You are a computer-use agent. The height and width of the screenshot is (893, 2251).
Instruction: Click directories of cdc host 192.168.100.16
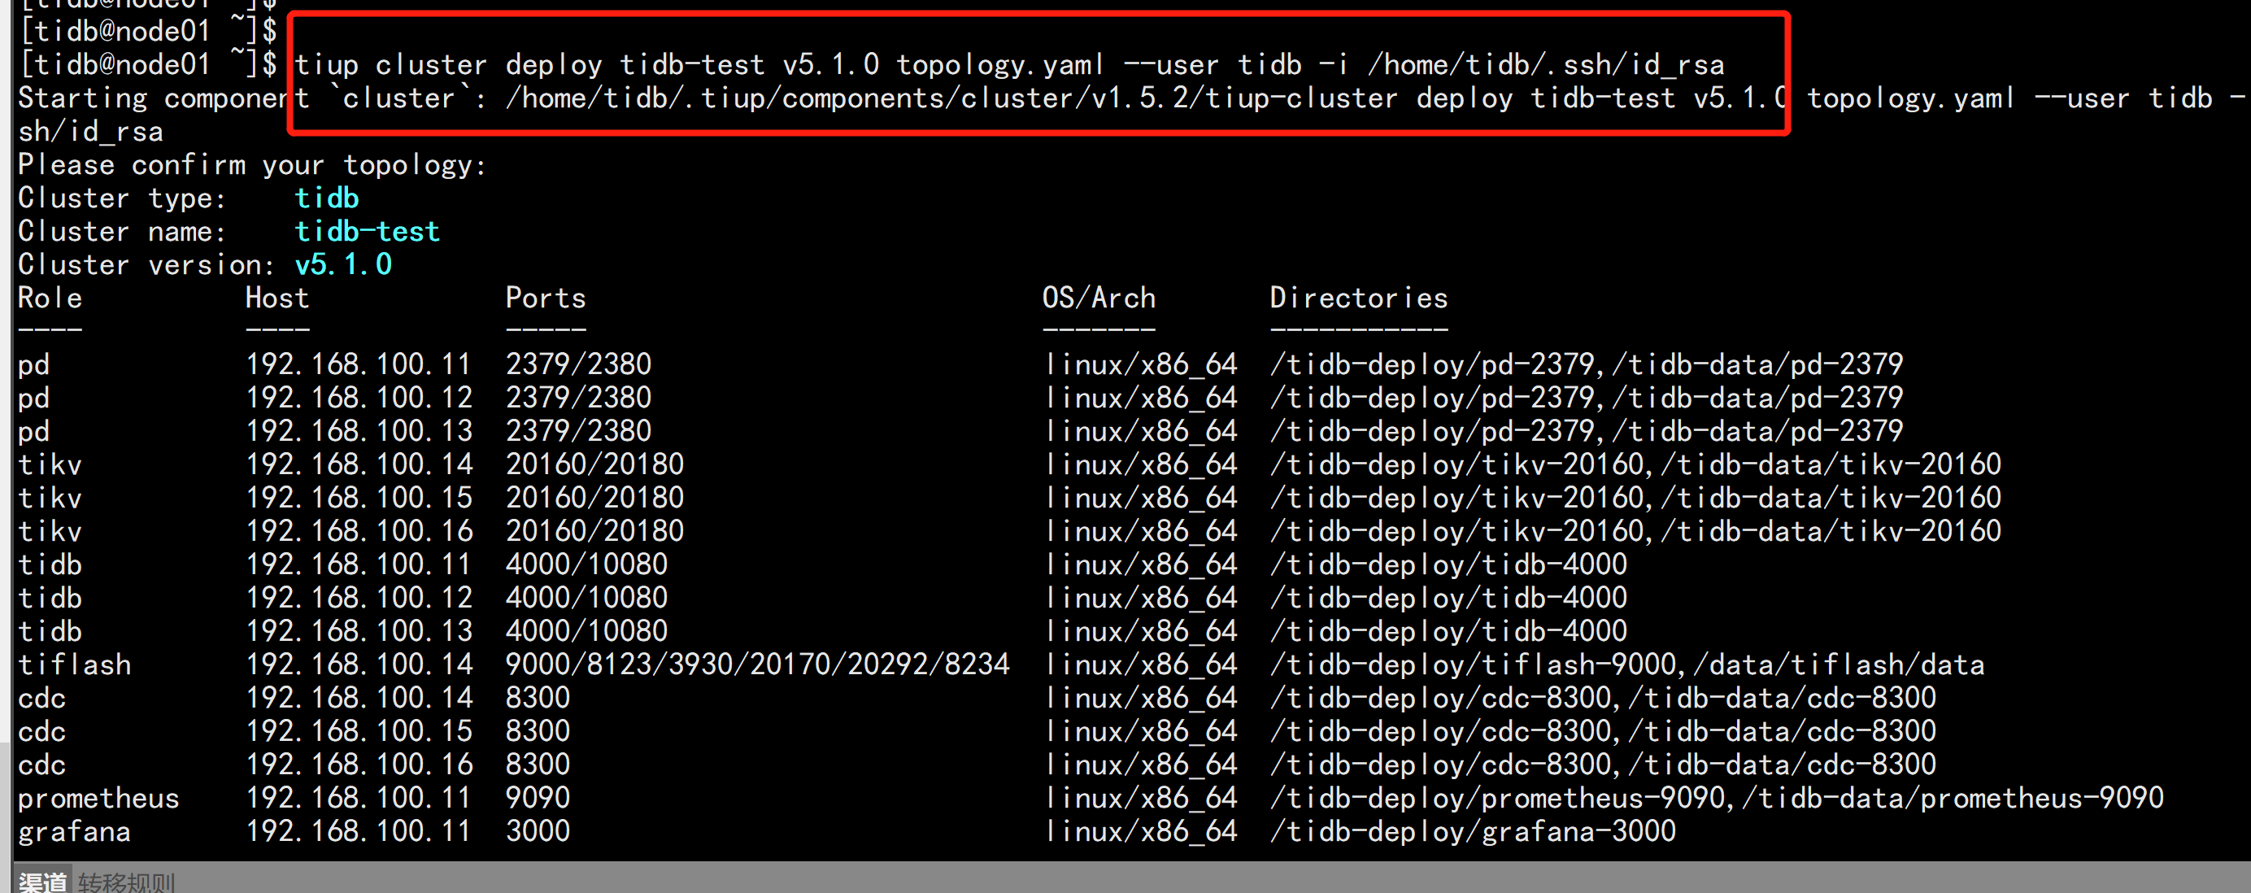coord(1604,765)
